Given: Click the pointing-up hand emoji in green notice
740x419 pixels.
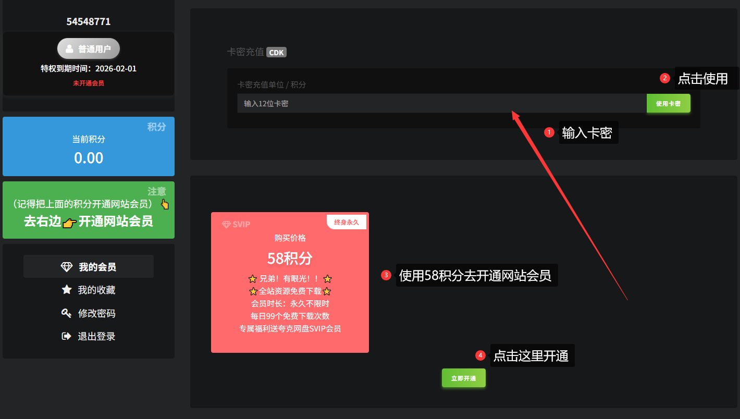Looking at the screenshot, I should 165,204.
